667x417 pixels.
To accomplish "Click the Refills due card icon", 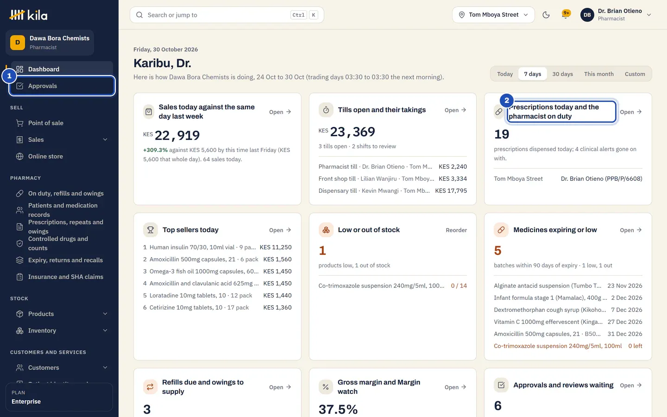I will pos(150,387).
